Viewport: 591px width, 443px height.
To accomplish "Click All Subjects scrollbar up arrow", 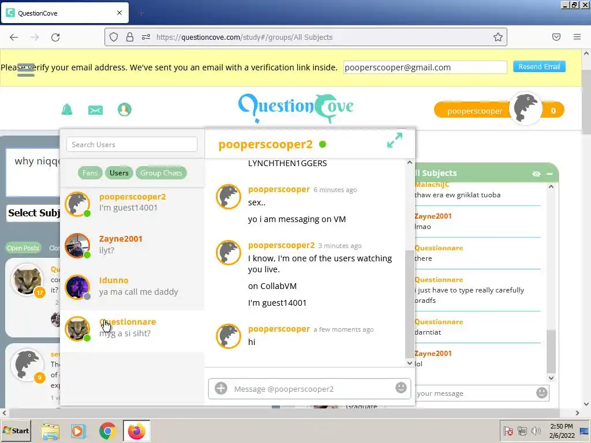I will click(x=551, y=186).
